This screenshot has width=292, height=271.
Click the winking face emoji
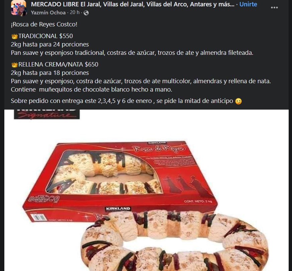click(x=238, y=101)
